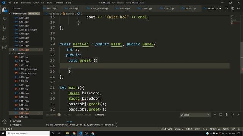Image resolution: width=243 pixels, height=136 pixels.
Task: Switch to tut42.cpp editor tab
Action: point(191,8)
